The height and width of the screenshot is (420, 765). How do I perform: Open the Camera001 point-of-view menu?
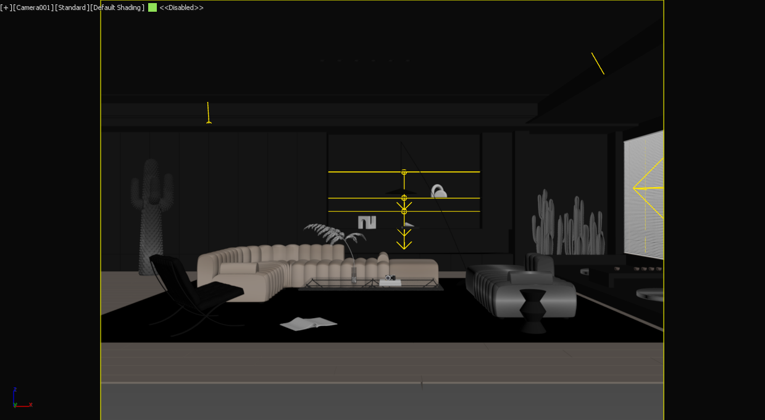pos(33,8)
